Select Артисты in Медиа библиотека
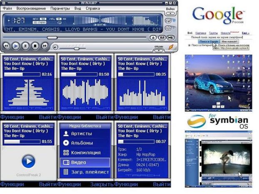 [85, 134]
